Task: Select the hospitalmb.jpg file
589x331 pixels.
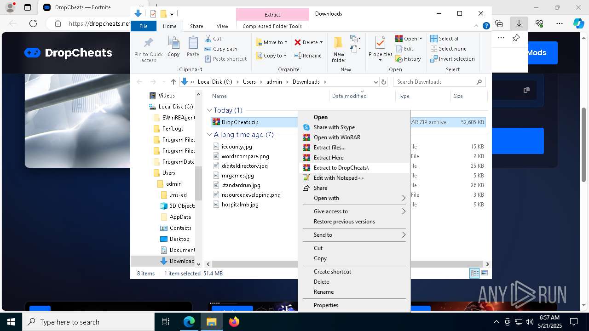Action: (x=240, y=205)
